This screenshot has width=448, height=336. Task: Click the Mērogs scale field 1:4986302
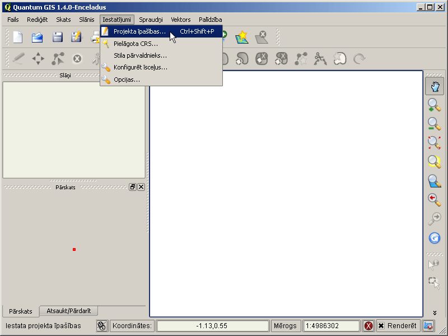(331, 326)
